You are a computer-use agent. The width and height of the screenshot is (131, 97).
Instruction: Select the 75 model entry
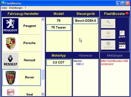click(59, 21)
